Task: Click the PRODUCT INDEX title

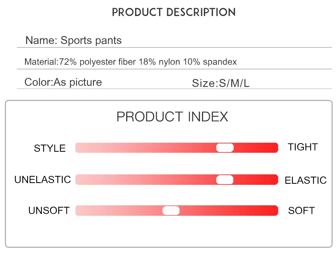Action: pos(172,117)
